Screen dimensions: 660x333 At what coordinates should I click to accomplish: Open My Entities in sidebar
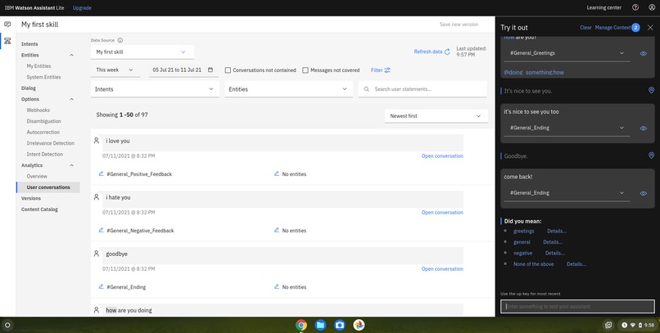click(38, 66)
